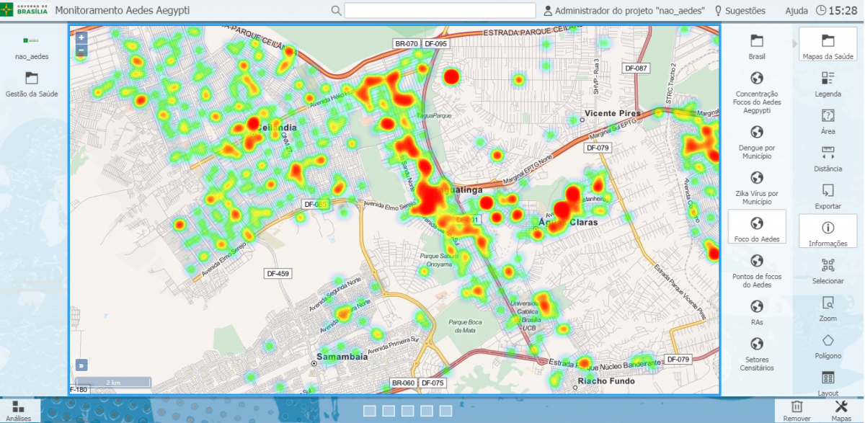Click the Vicente Pires map label
865x423 pixels.
[612, 114]
